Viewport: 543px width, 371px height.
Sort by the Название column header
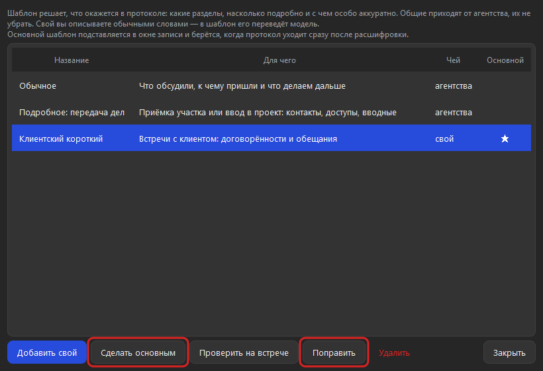72,60
